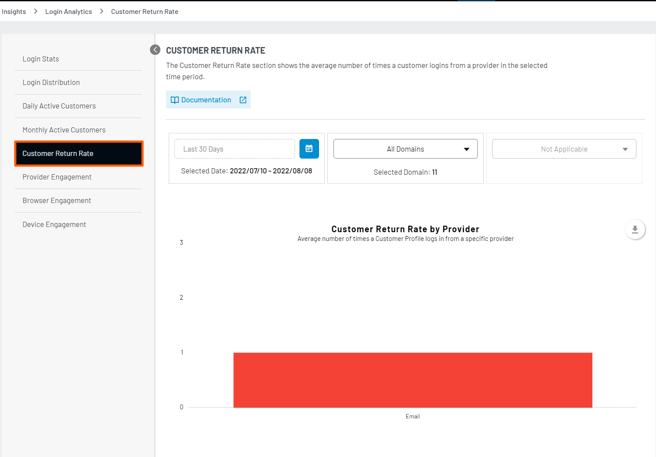Go back via Insights breadcrumb
The image size is (656, 457).
pos(14,11)
